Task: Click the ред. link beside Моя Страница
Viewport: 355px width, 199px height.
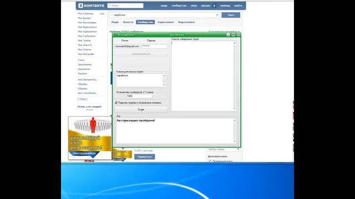Action: click(x=102, y=14)
